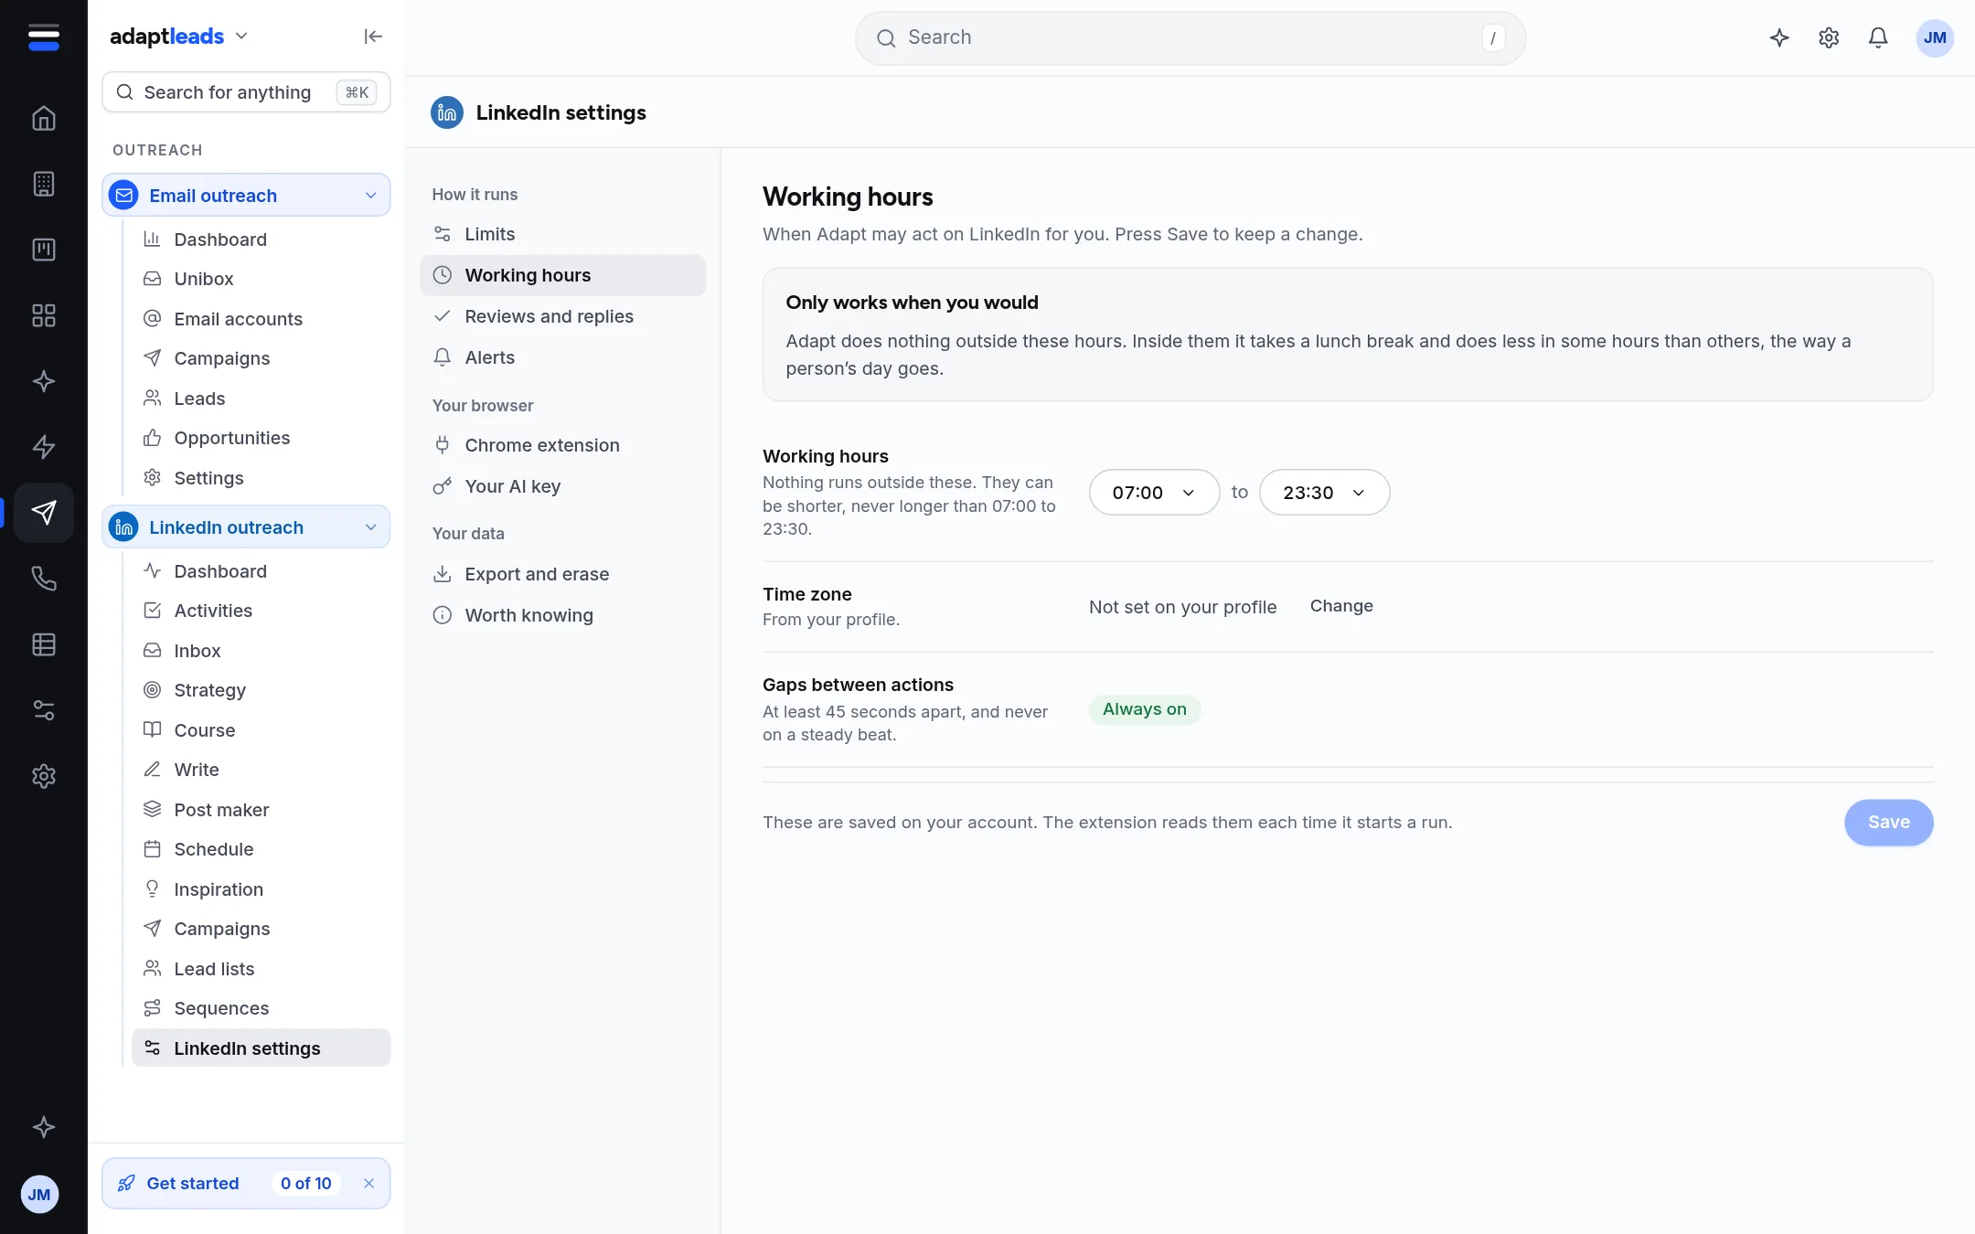This screenshot has width=1975, height=1234.
Task: Select Reviews and replies section
Action: click(562, 316)
